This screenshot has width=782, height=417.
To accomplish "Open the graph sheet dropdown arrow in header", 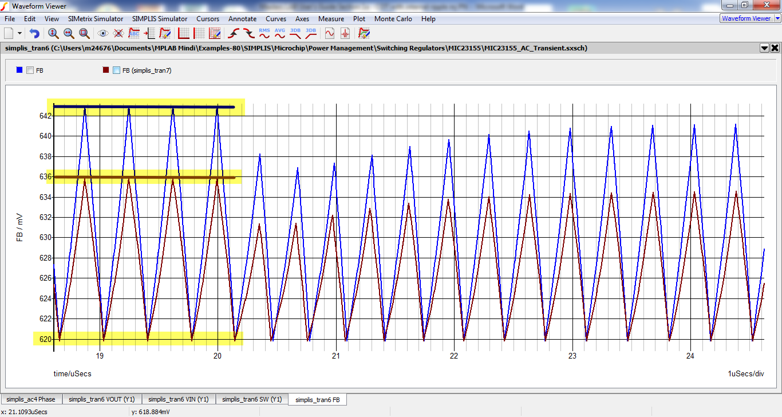I will pyautogui.click(x=764, y=48).
